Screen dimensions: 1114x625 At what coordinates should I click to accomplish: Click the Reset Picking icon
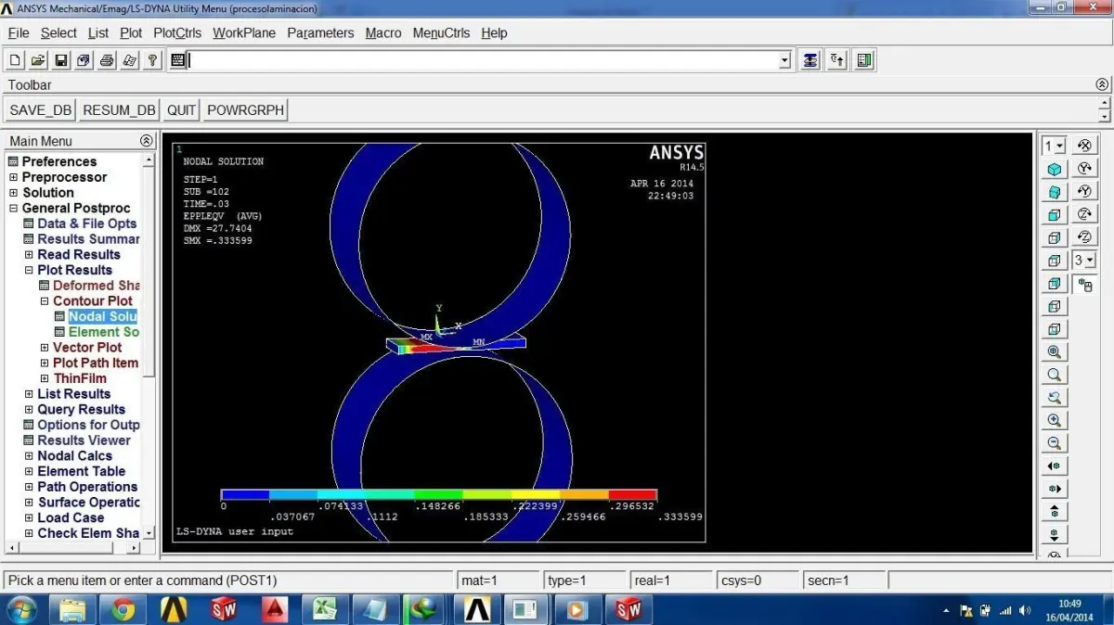(x=837, y=60)
